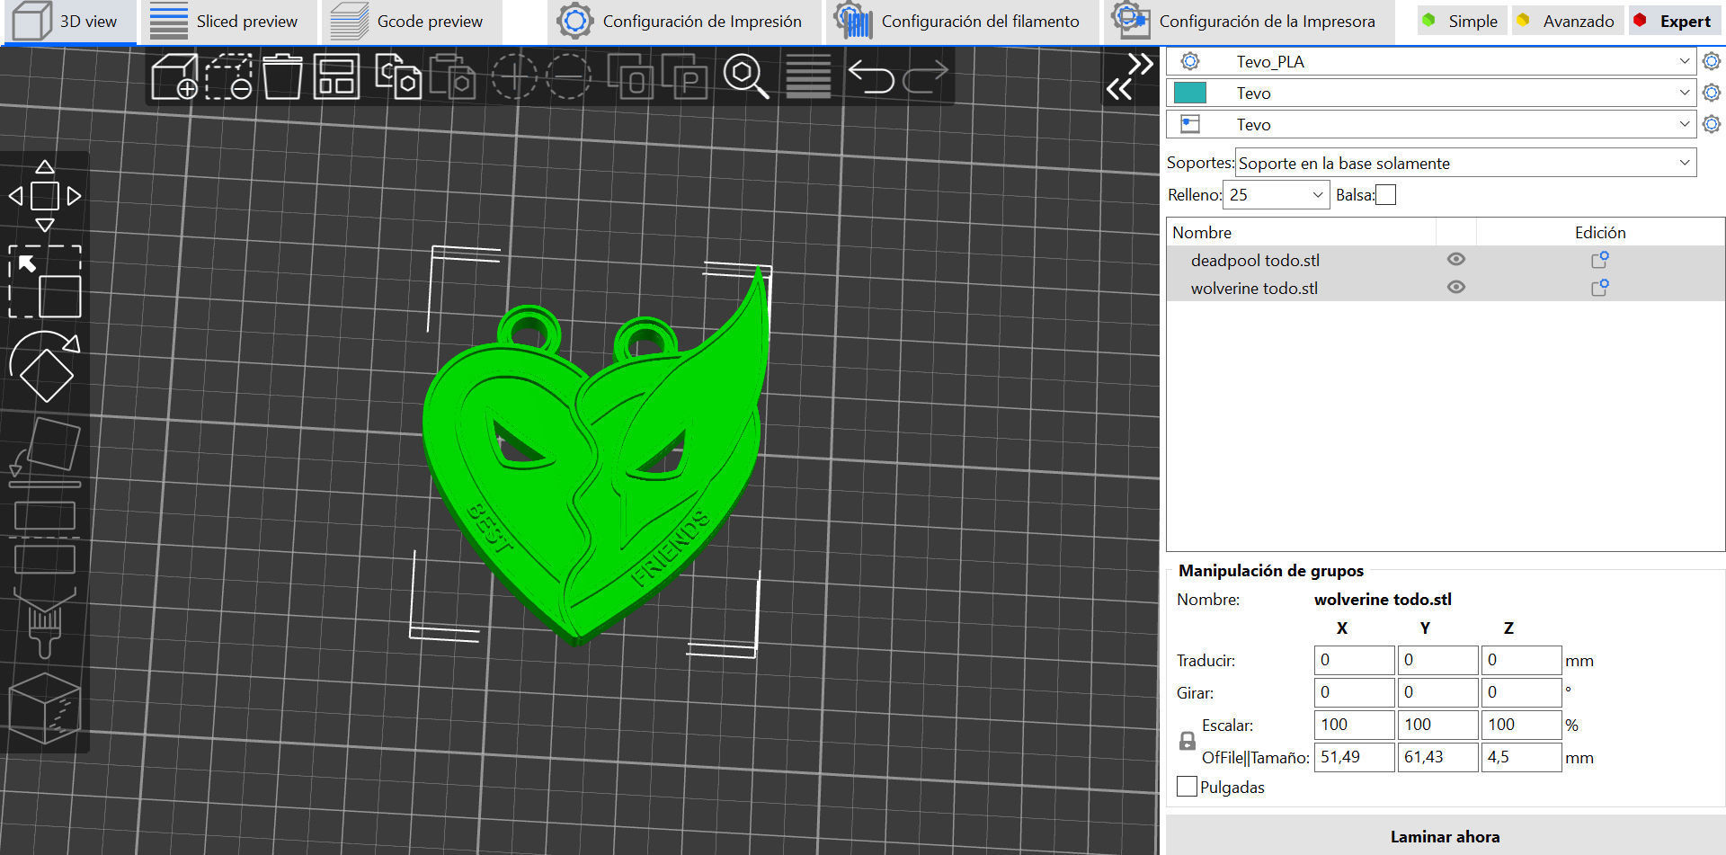Screen dimensions: 1726x855
Task: Open the Tevo_PLA print preset dropdown
Action: pyautogui.click(x=1431, y=61)
